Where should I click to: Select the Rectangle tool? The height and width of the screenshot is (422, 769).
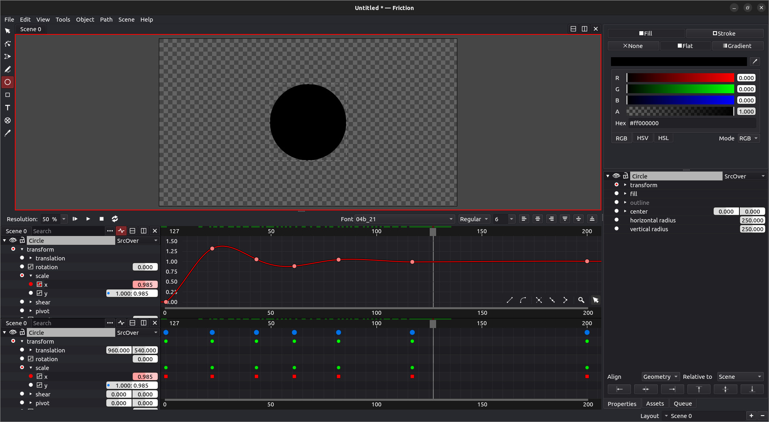coord(8,95)
